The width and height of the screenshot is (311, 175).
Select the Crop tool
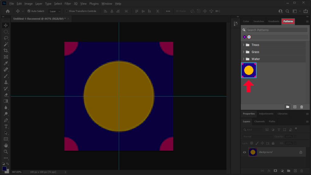coord(6,50)
